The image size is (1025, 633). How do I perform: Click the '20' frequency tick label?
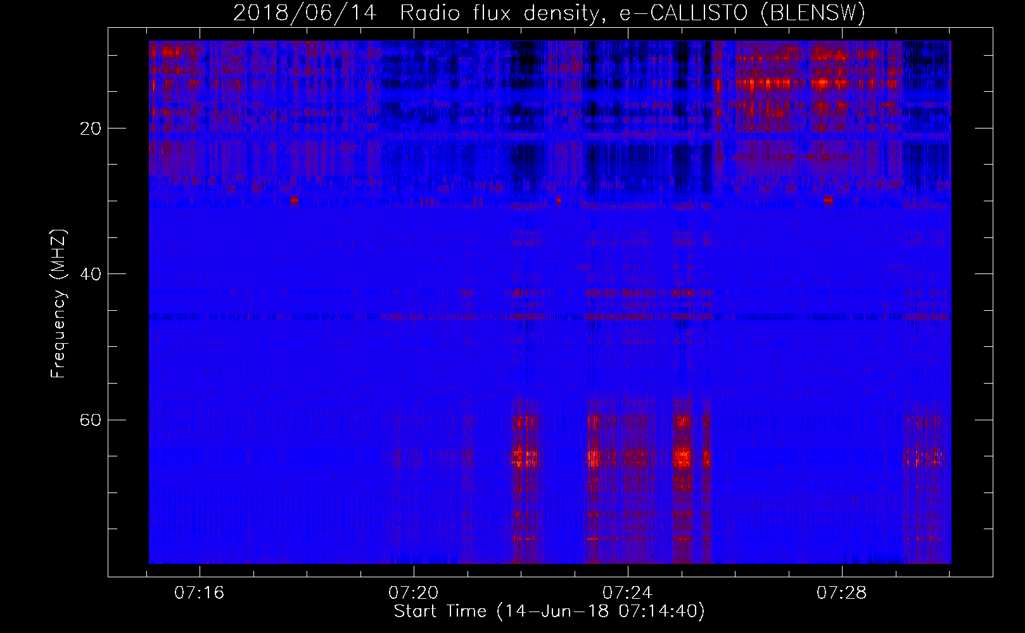coord(91,129)
